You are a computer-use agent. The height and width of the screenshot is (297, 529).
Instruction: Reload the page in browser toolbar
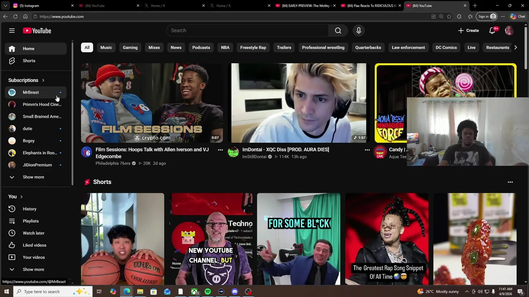pos(15,16)
